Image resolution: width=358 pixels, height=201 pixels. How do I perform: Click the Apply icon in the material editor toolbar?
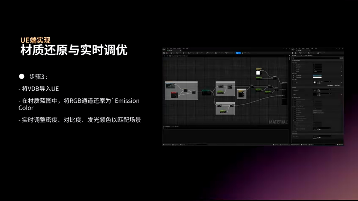(172, 53)
